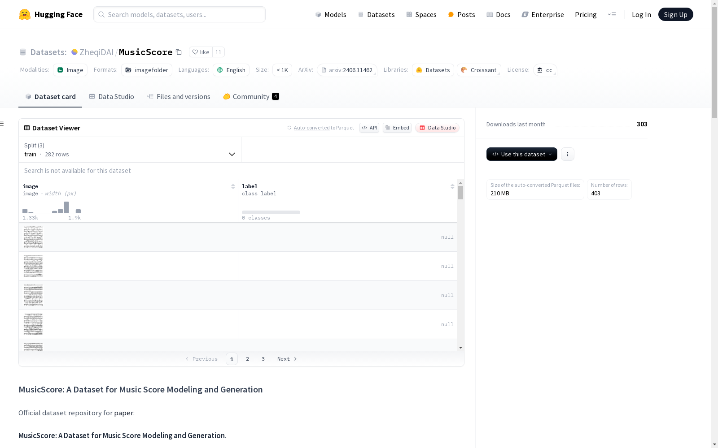Open the arxiv:2406.11462 tag
Image resolution: width=718 pixels, height=448 pixels.
(x=347, y=70)
